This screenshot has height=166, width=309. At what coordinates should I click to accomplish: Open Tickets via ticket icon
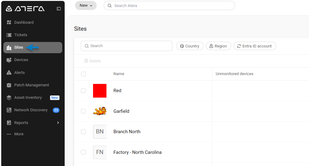pyautogui.click(x=9, y=35)
